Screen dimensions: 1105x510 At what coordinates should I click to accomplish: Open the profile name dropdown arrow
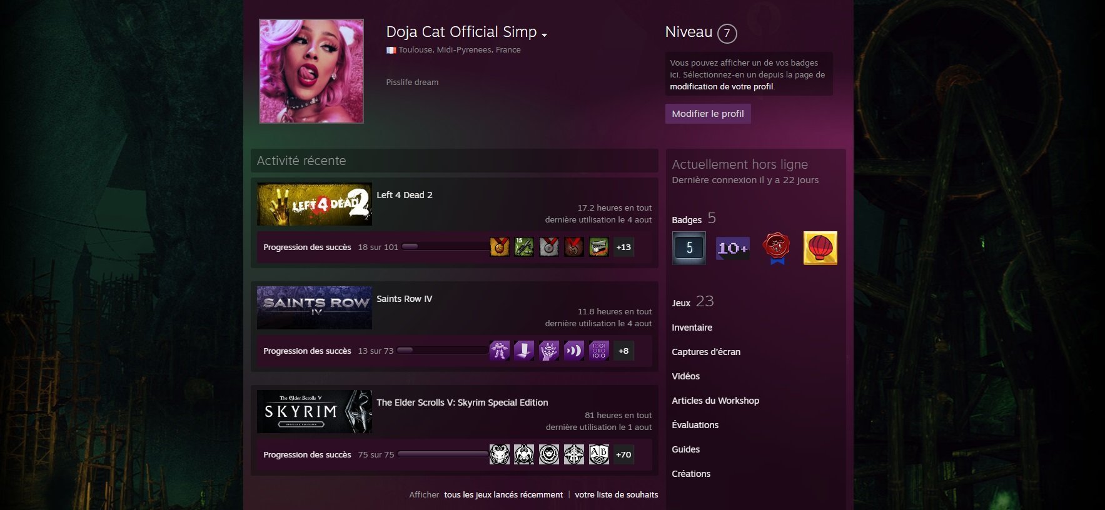(545, 35)
